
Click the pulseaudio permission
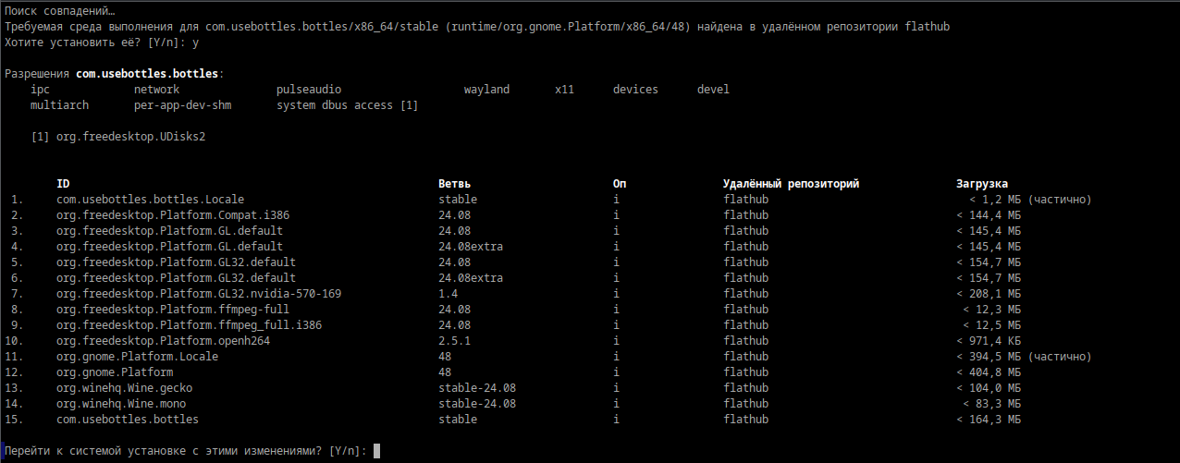pyautogui.click(x=309, y=90)
